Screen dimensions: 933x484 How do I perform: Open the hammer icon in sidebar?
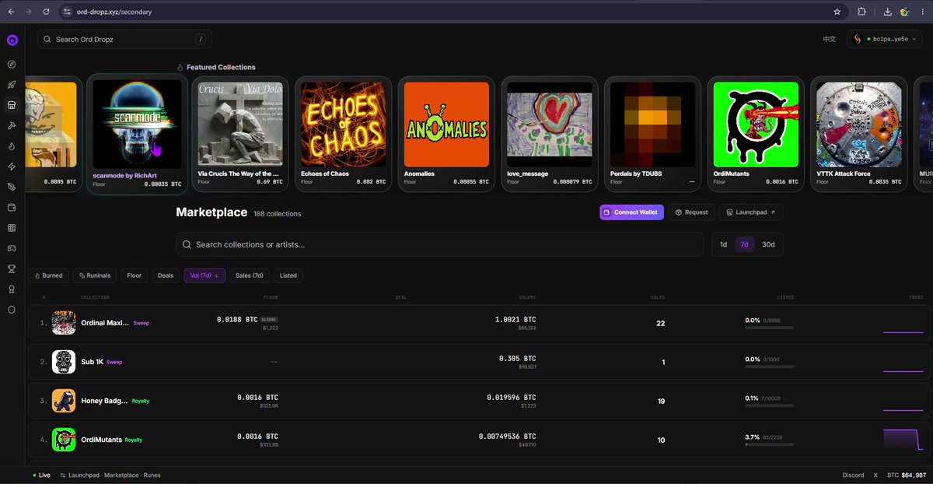(x=12, y=125)
